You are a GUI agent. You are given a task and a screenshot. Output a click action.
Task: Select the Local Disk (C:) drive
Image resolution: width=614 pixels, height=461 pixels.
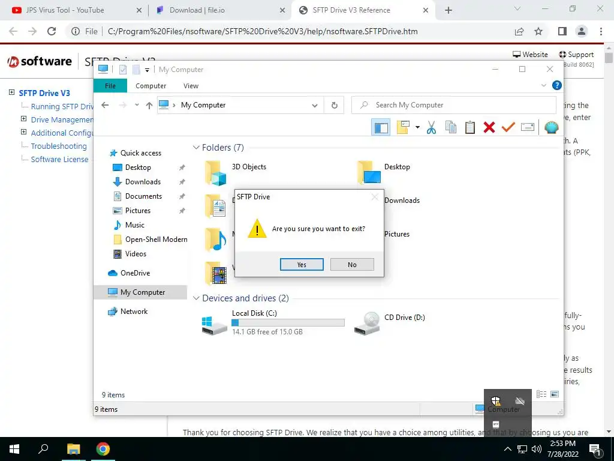pyautogui.click(x=273, y=322)
